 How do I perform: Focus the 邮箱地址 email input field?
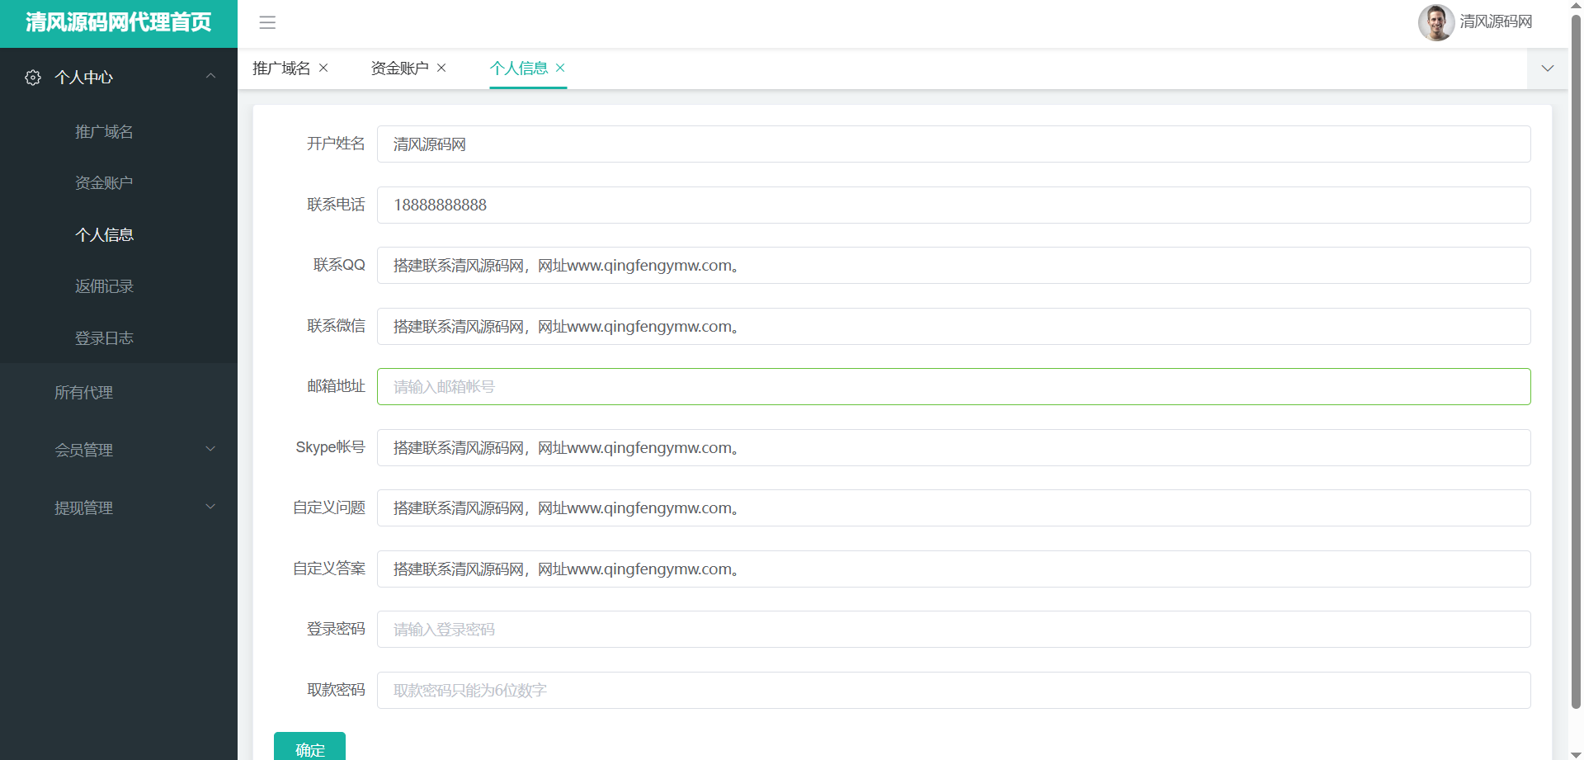[x=953, y=387]
